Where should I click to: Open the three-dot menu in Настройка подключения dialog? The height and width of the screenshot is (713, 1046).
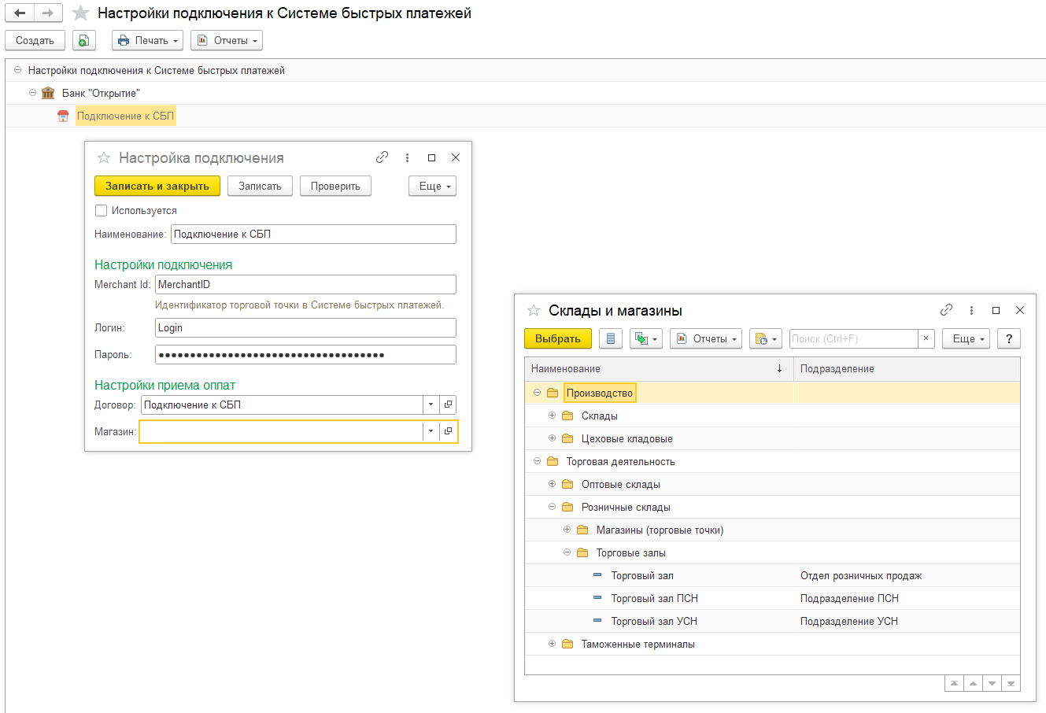407,157
